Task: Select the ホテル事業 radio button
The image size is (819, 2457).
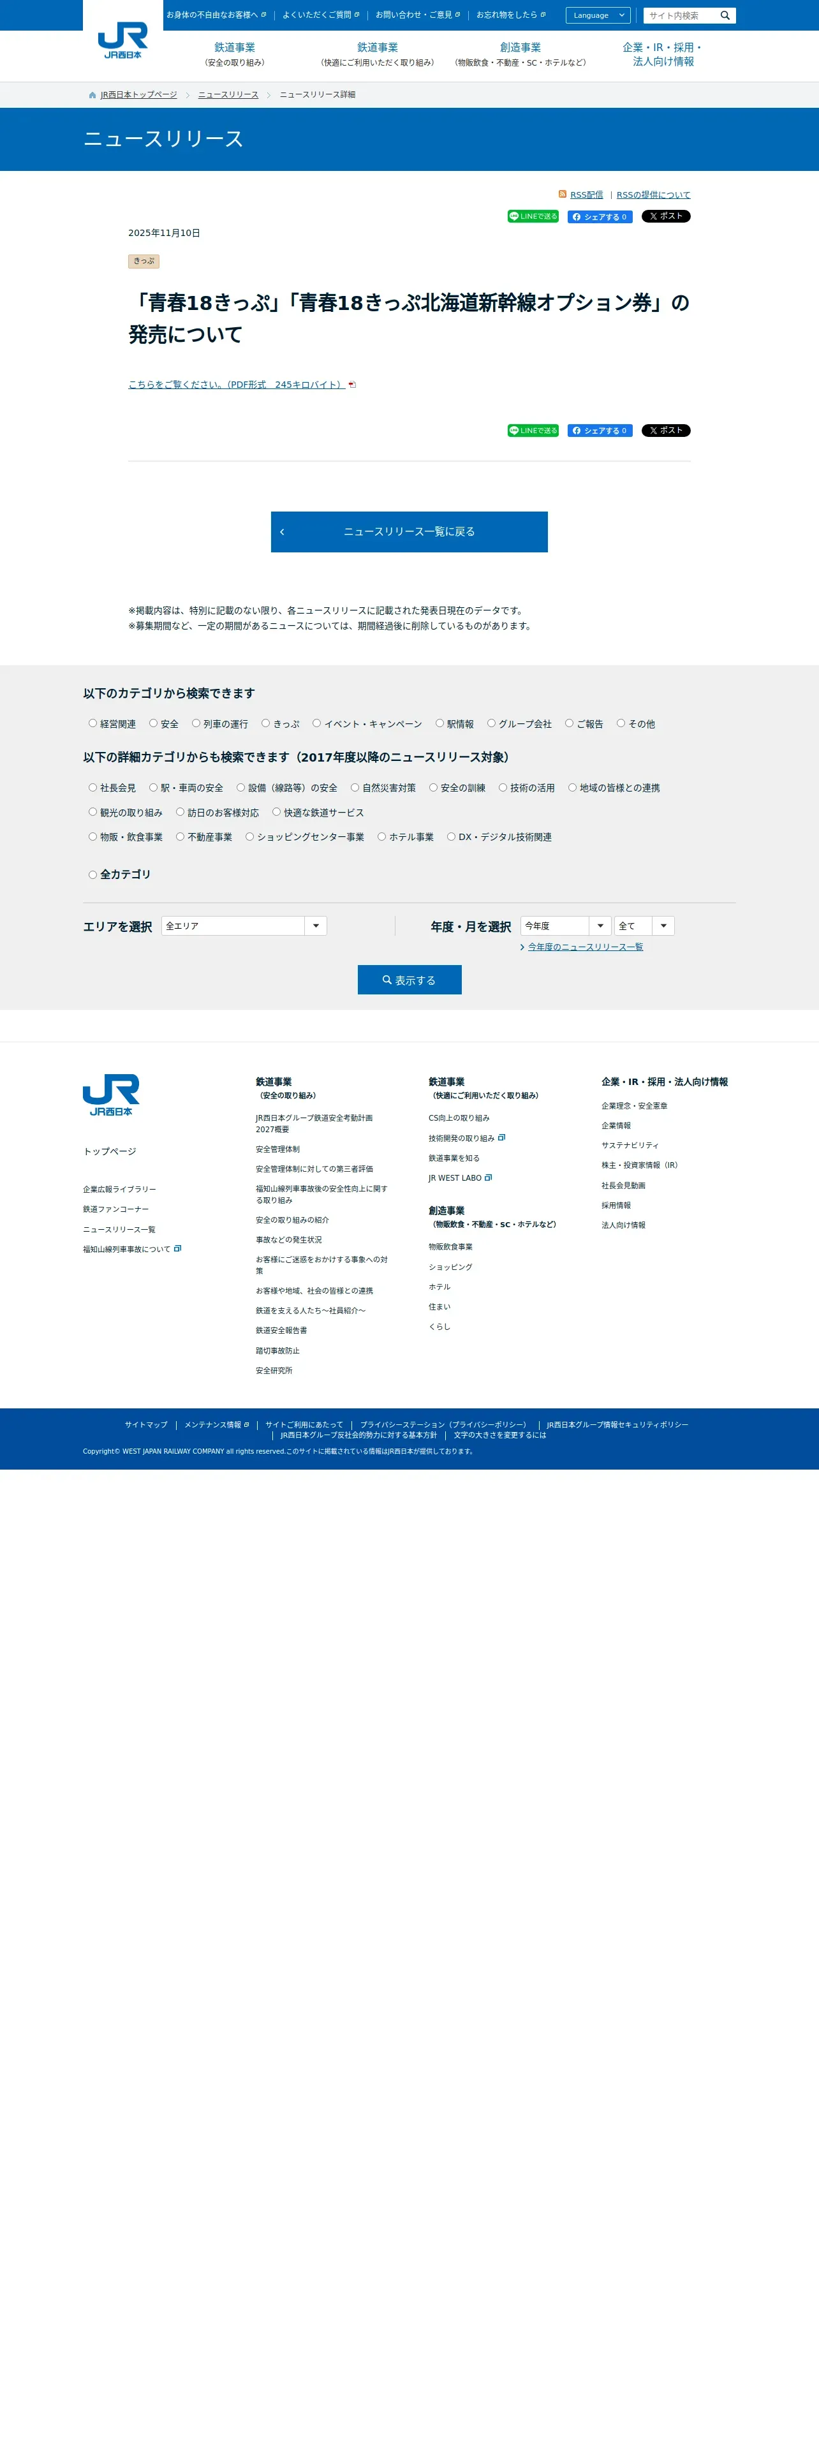Action: (x=381, y=837)
